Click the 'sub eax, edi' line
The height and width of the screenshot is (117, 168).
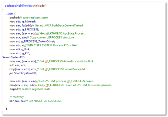pos(18,65)
